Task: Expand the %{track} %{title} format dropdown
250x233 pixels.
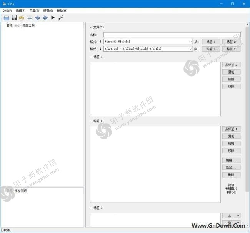Action: click(x=190, y=42)
